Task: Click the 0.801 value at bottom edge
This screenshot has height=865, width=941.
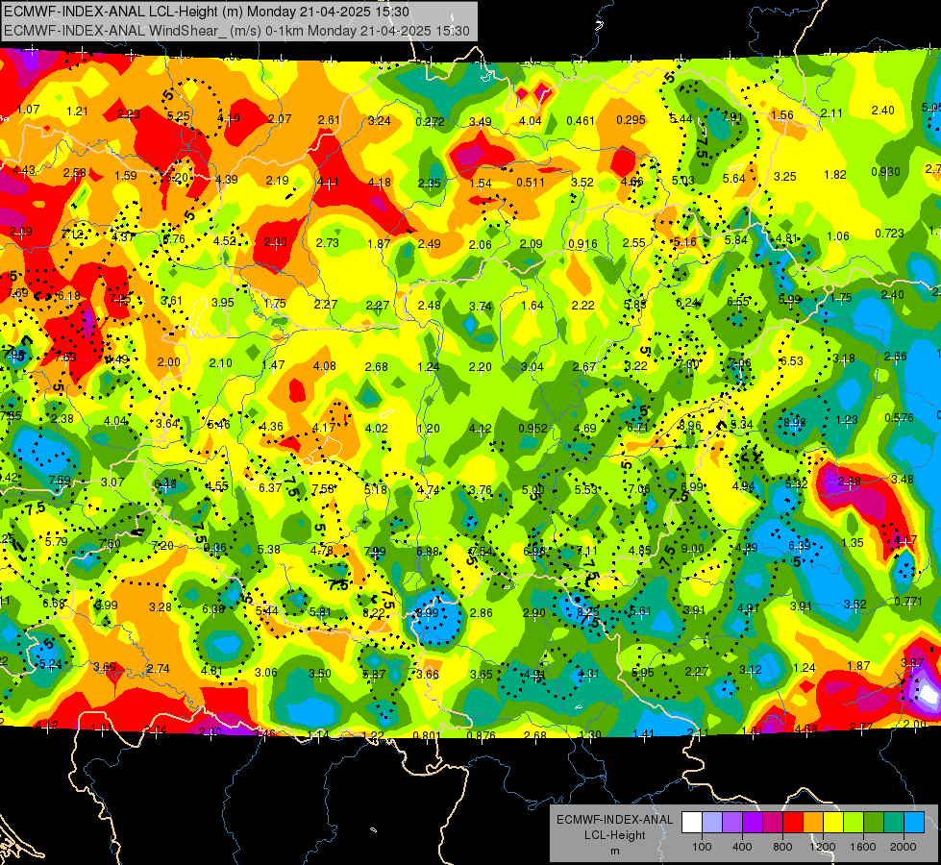Action: [x=427, y=735]
